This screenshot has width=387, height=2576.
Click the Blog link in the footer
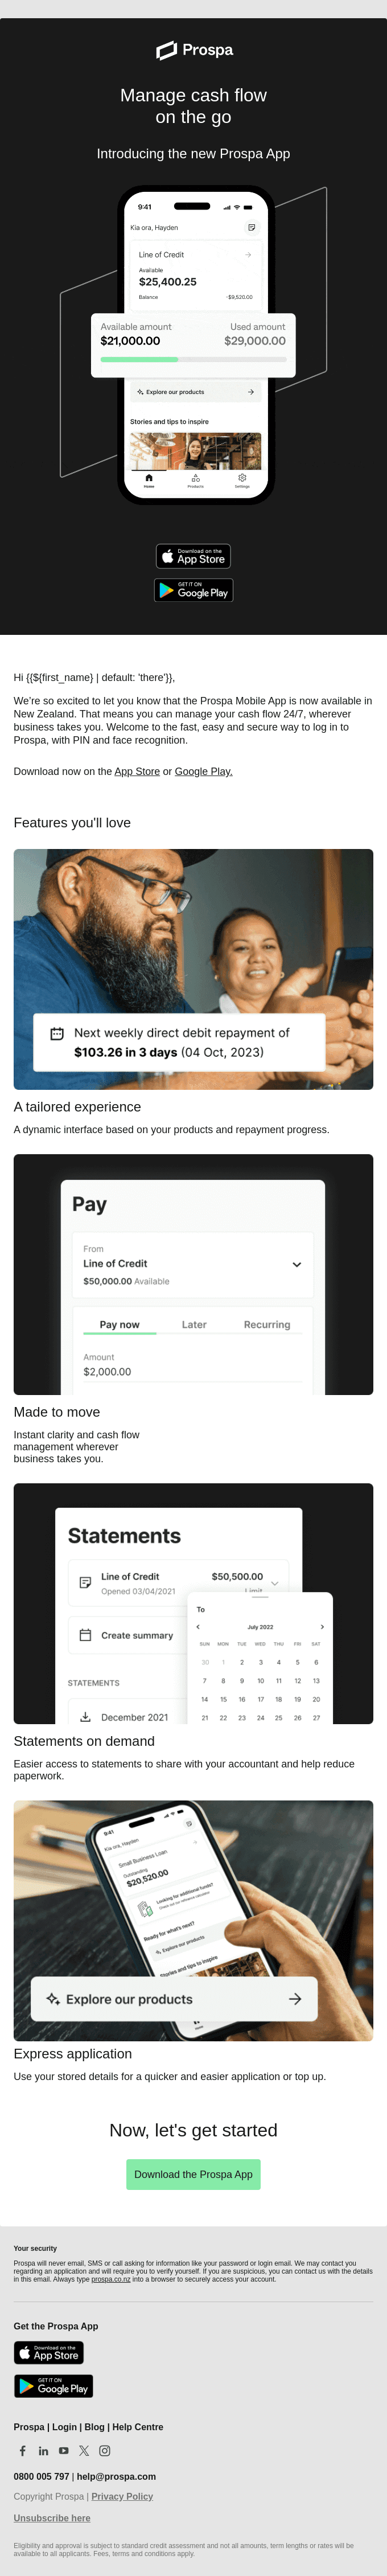95,2427
